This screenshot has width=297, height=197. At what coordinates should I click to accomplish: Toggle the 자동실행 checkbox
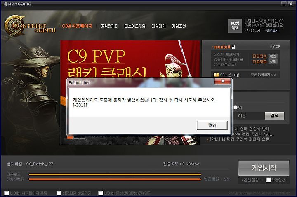268,180
